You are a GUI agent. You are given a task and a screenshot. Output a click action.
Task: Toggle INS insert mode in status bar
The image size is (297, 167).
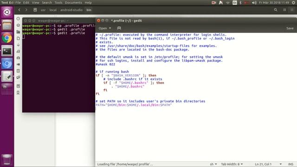tap(291, 164)
